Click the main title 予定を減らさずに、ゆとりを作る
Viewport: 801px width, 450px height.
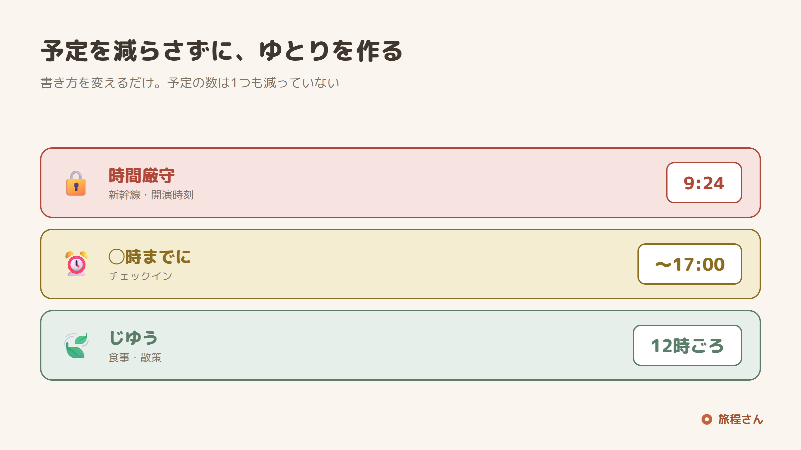(x=222, y=51)
